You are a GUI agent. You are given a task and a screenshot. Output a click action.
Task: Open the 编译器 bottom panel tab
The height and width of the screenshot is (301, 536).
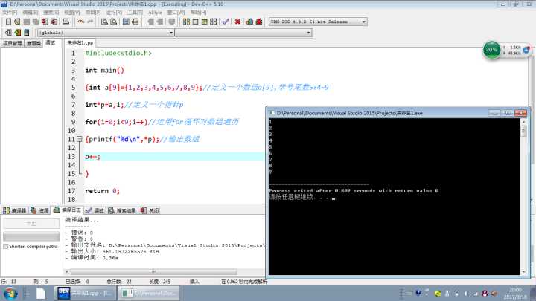(15, 210)
